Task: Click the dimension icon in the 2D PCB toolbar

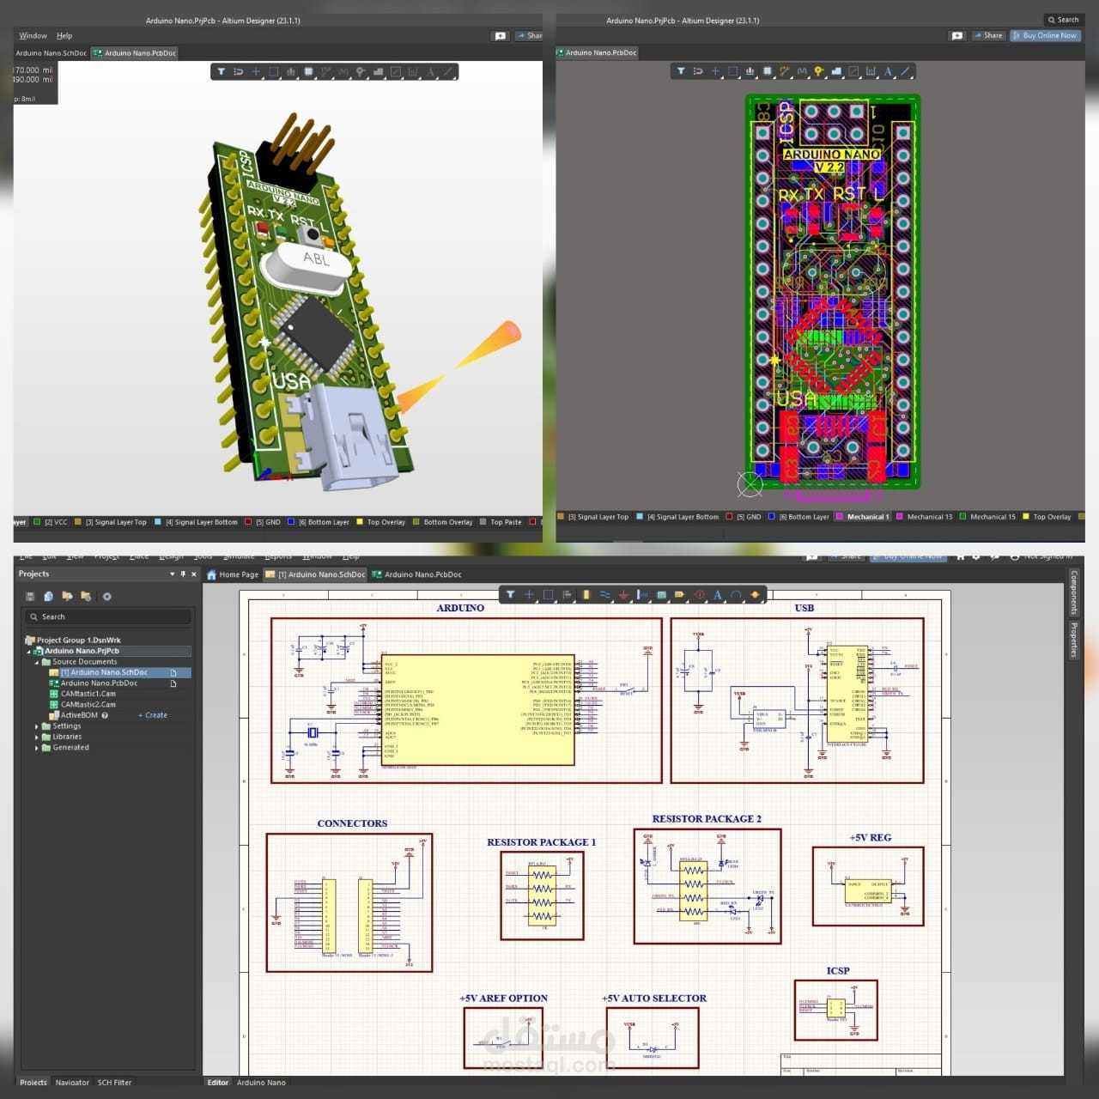Action: [871, 71]
